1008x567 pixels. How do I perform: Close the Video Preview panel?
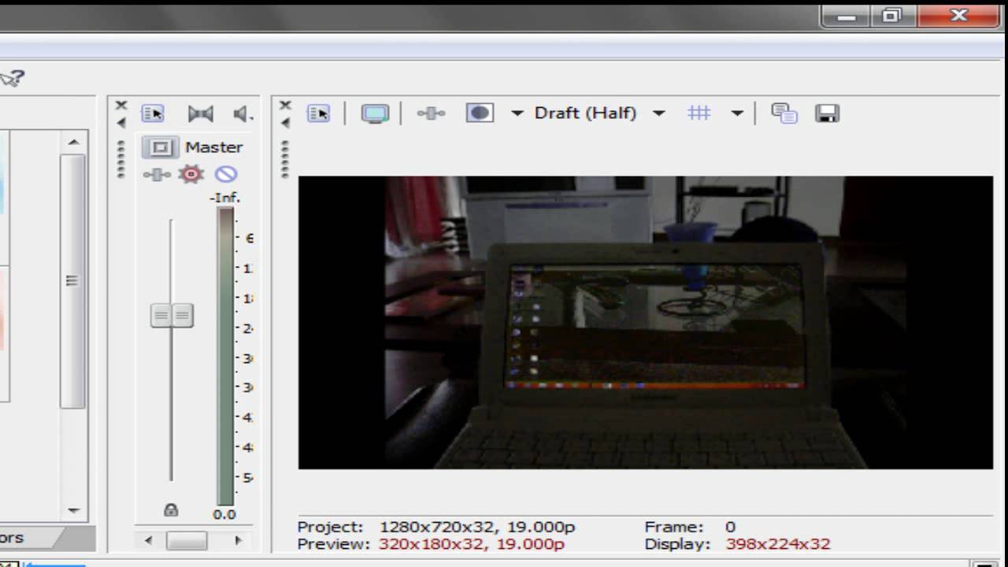[x=285, y=105]
